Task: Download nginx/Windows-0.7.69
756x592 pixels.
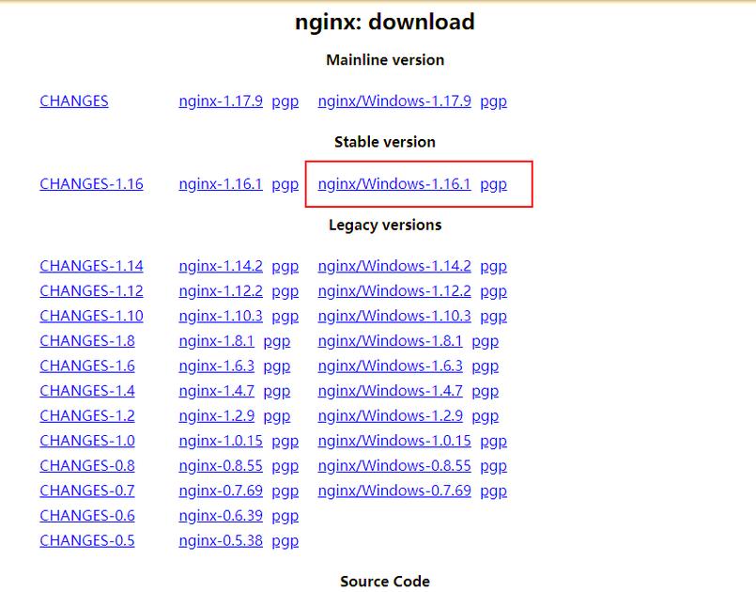Action: tap(394, 491)
